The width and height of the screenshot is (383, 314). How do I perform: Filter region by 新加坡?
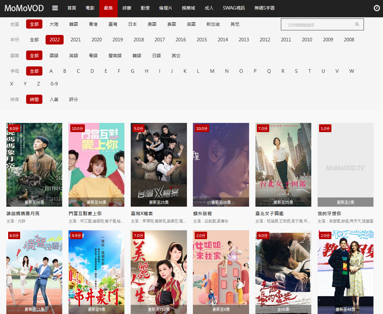tap(213, 24)
